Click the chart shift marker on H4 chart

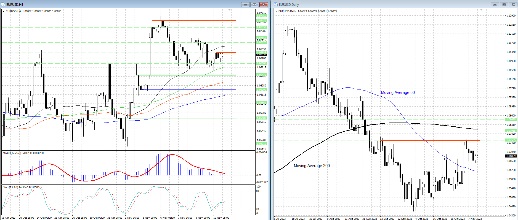(x=229, y=10)
